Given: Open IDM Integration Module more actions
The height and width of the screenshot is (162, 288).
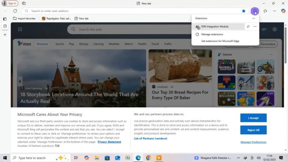Looking at the screenshot, I should [255, 27].
